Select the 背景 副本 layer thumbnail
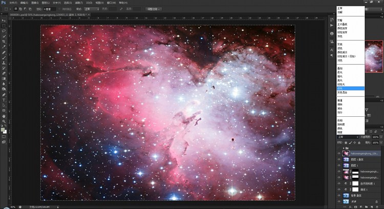 point(346,196)
